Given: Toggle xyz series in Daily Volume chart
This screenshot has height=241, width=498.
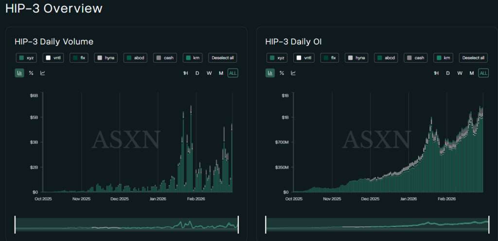Looking at the screenshot, I should (x=27, y=58).
